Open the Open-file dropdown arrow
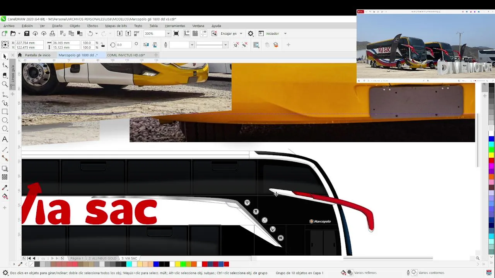This screenshot has height=278, width=495. (x=19, y=34)
